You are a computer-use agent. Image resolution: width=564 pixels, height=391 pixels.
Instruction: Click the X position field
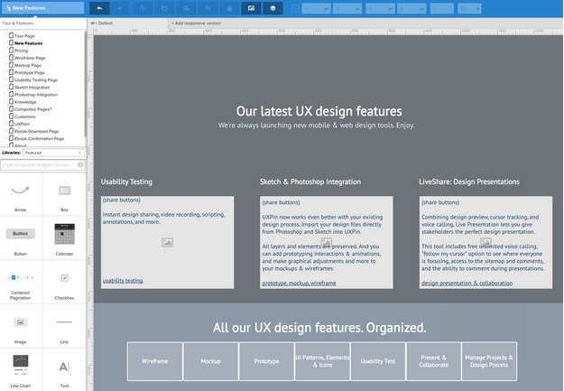[381, 8]
